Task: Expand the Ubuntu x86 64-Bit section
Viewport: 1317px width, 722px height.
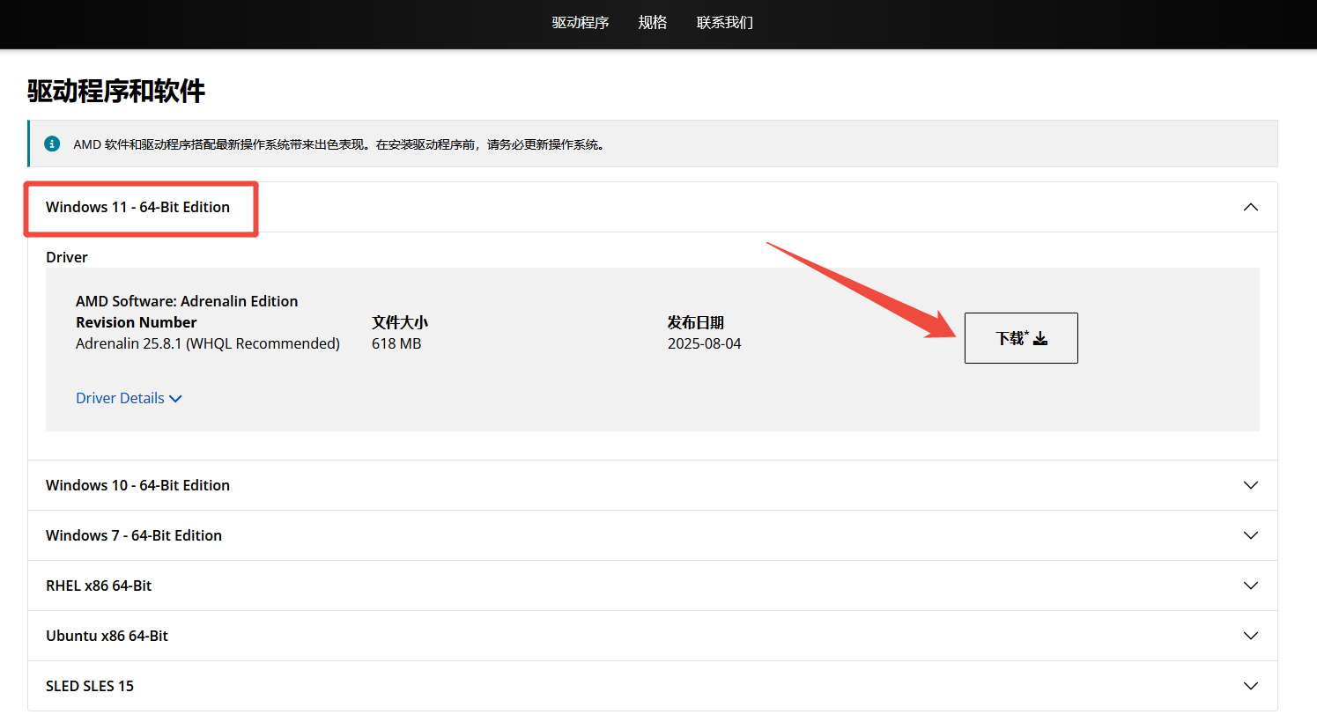Action: [653, 636]
